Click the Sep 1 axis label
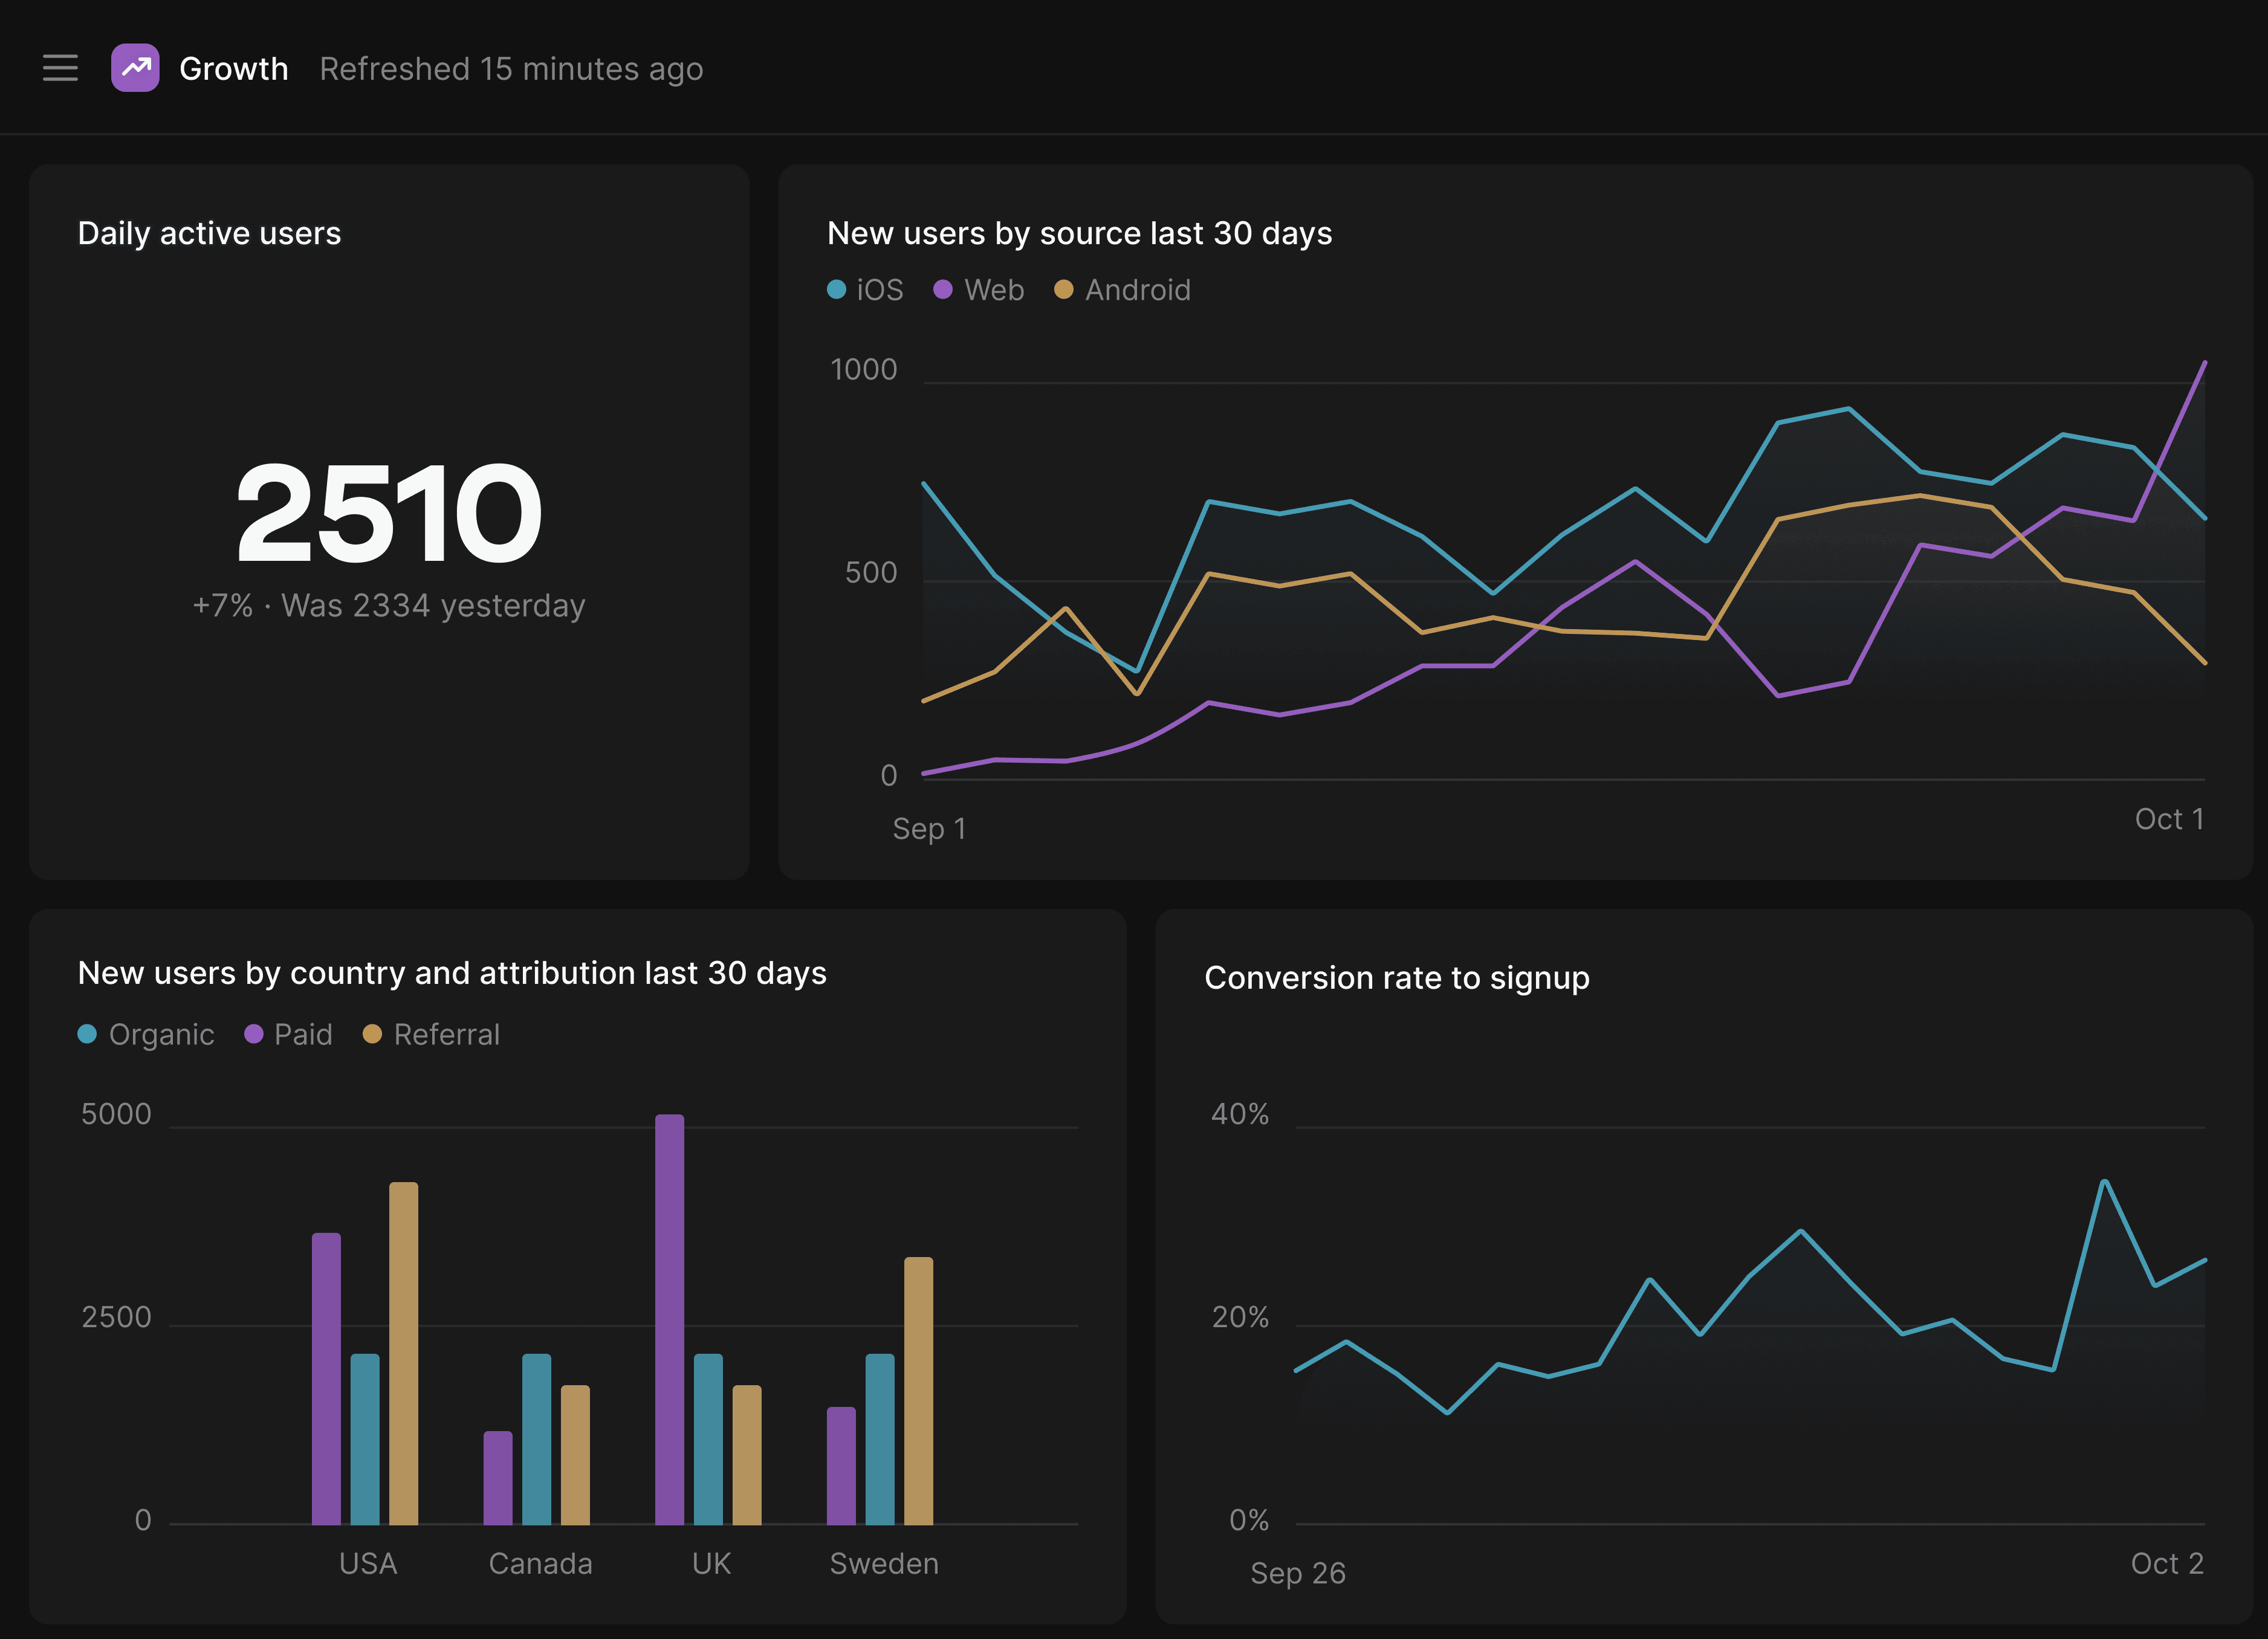Viewport: 2268px width, 1639px height. (x=929, y=829)
